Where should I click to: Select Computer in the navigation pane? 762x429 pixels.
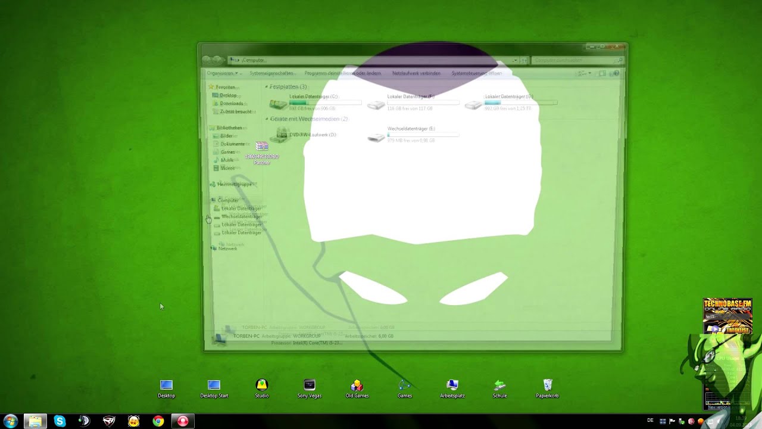coord(225,200)
